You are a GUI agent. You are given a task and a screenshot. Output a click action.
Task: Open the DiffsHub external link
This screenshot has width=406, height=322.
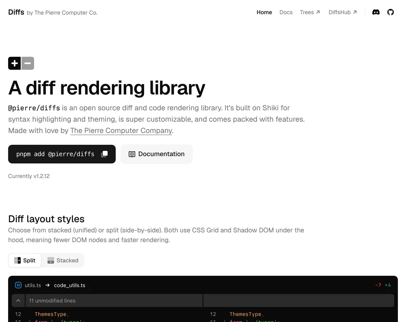point(343,12)
